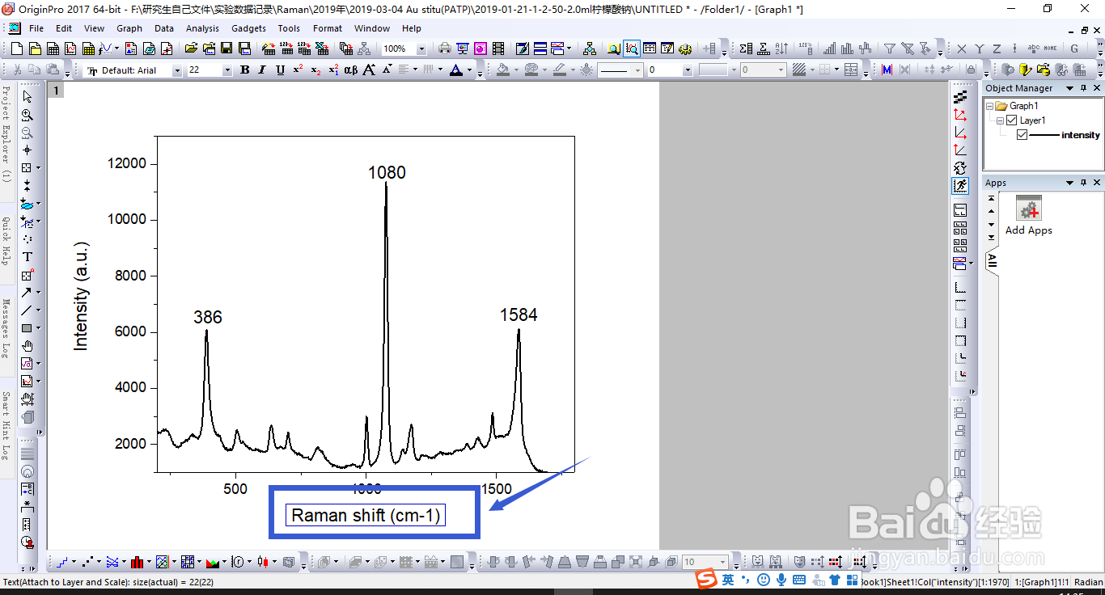The width and height of the screenshot is (1105, 595).
Task: Pin the Object Manager panel
Action: pos(1083,88)
